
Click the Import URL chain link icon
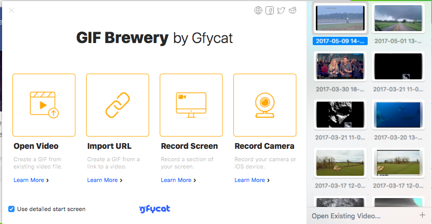[x=118, y=105]
